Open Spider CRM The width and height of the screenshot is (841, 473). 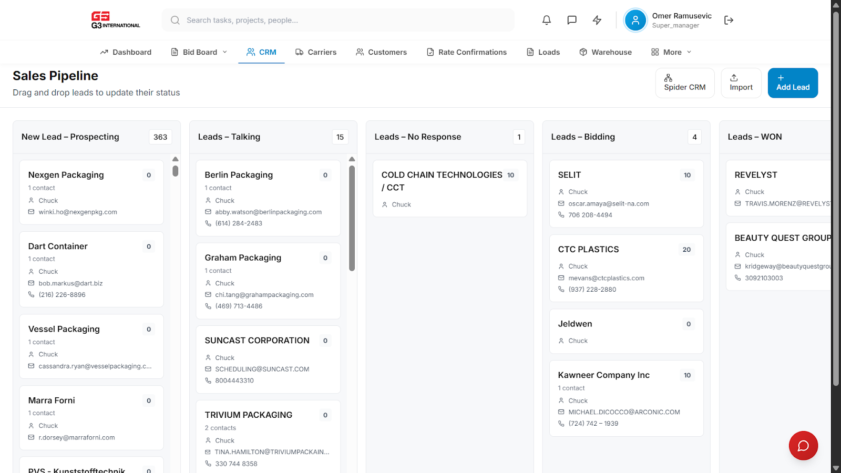(x=685, y=83)
